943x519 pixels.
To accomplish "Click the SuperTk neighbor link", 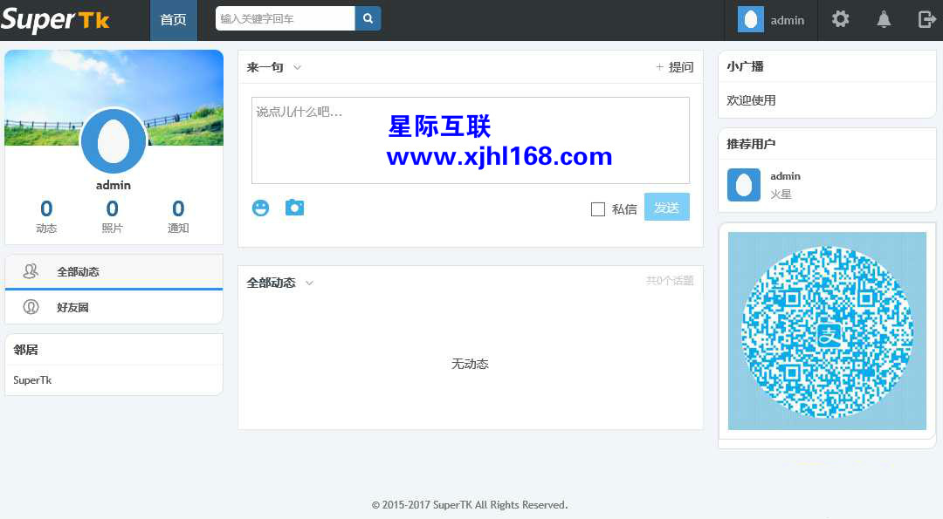I will tap(32, 379).
